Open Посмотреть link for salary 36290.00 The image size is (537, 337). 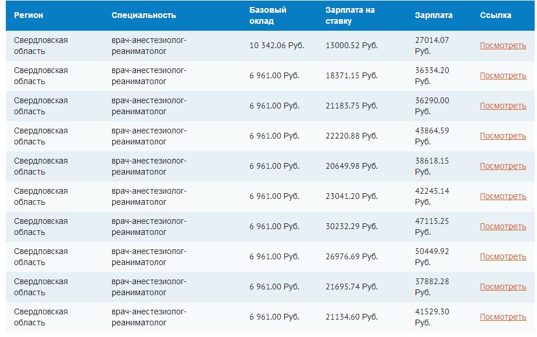coord(503,106)
